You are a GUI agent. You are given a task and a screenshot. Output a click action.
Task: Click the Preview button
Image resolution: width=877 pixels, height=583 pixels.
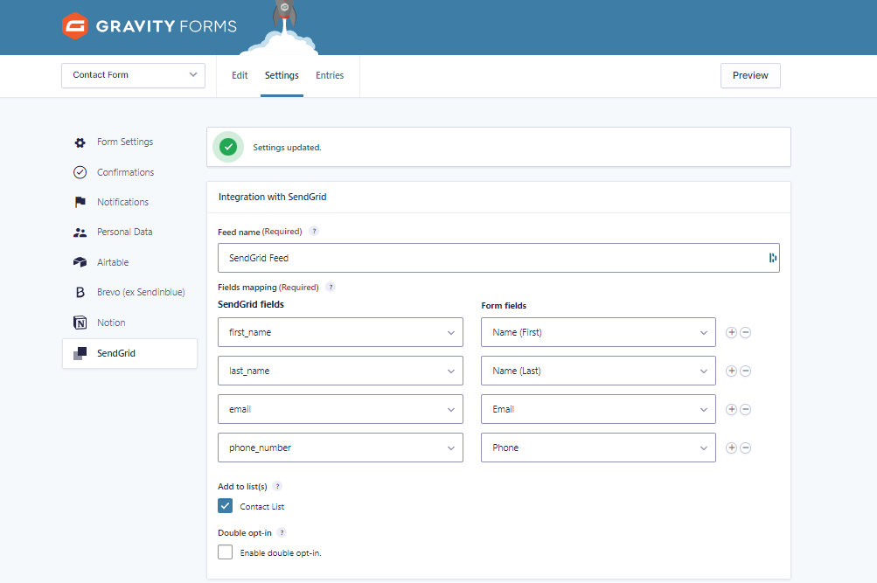click(x=750, y=75)
